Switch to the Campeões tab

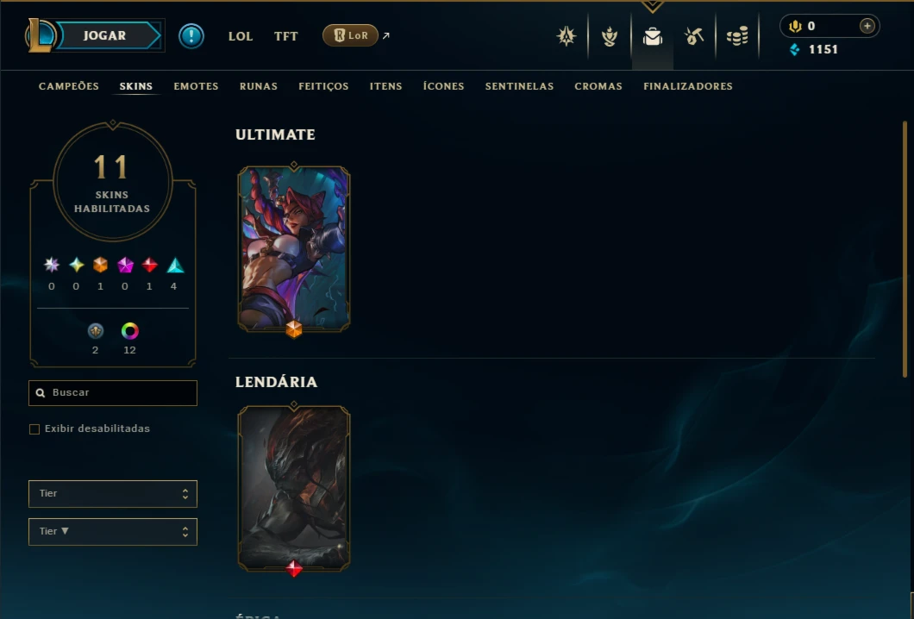tap(69, 86)
